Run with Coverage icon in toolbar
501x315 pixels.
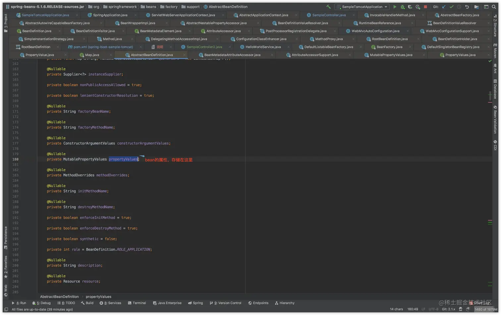(x=410, y=7)
